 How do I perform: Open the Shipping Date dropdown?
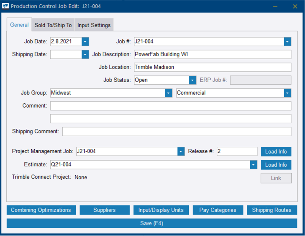pos(85,54)
